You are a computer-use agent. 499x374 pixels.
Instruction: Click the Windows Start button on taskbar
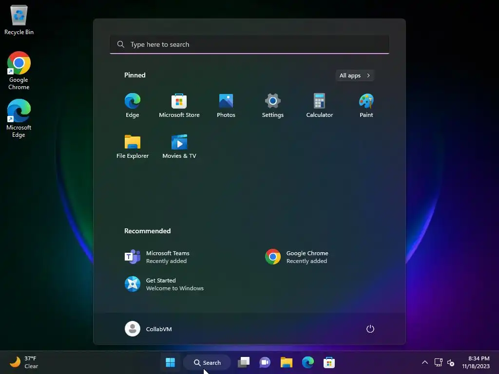tap(170, 362)
